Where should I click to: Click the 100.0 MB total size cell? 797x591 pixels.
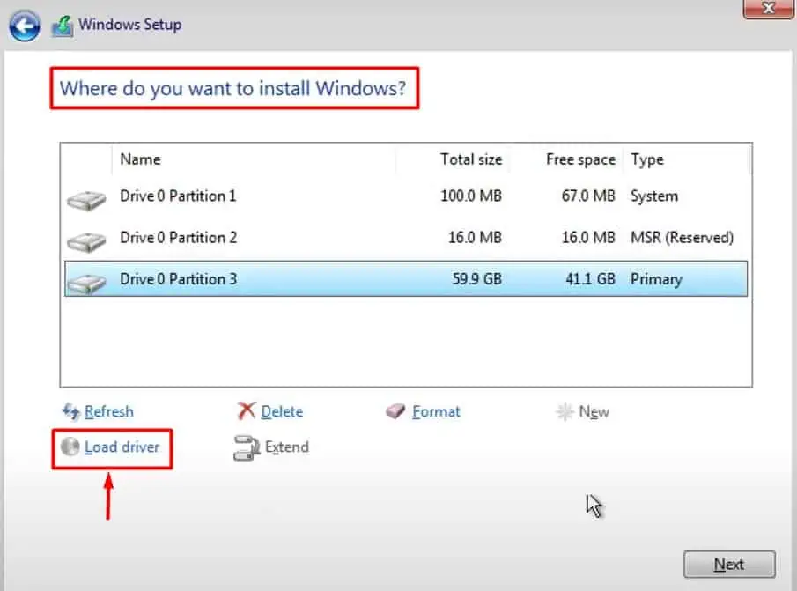(x=471, y=196)
